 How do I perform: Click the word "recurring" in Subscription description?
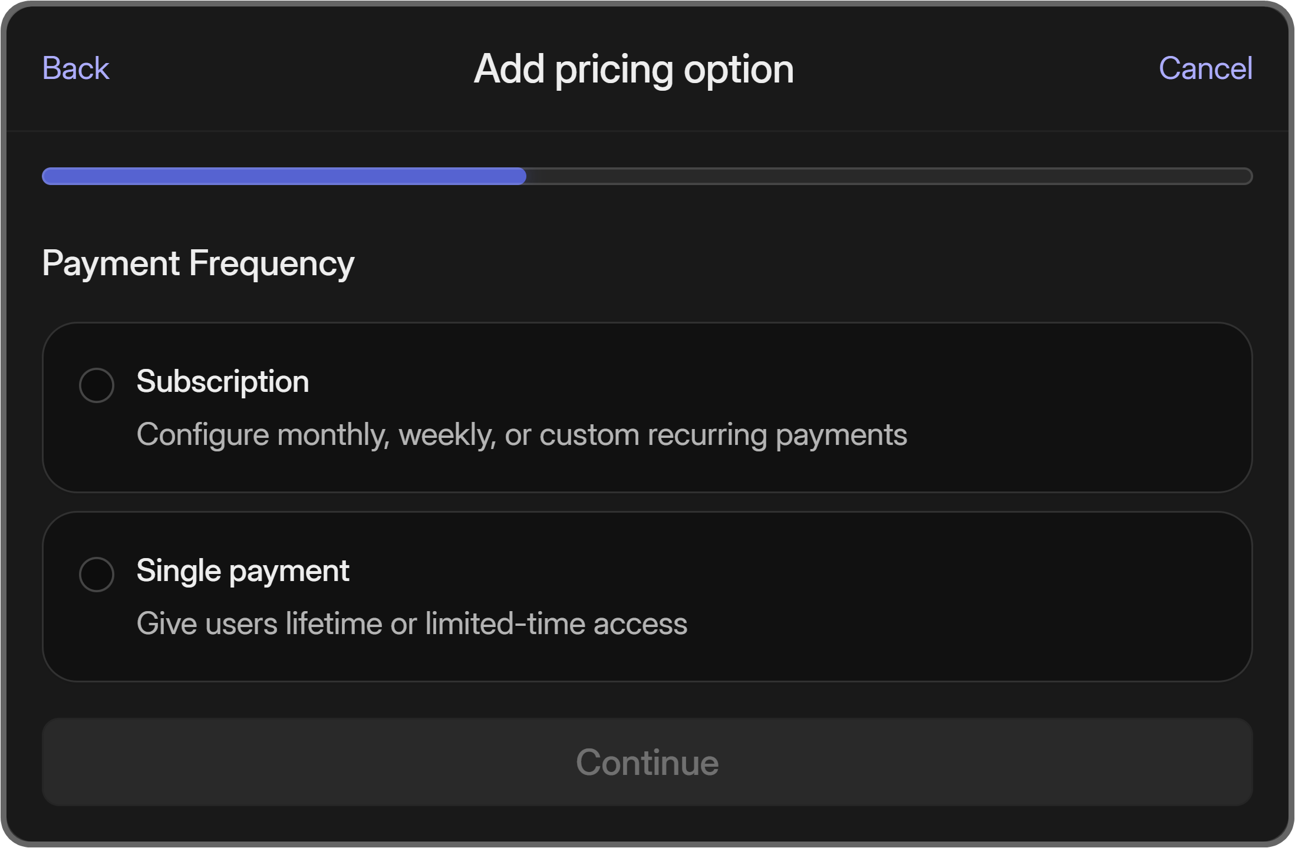pos(707,435)
